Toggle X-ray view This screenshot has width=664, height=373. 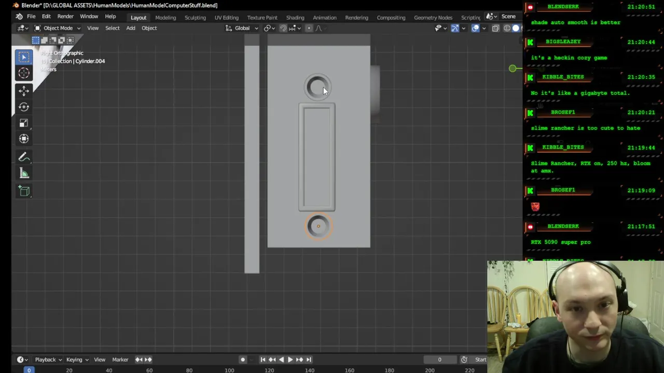tap(495, 28)
